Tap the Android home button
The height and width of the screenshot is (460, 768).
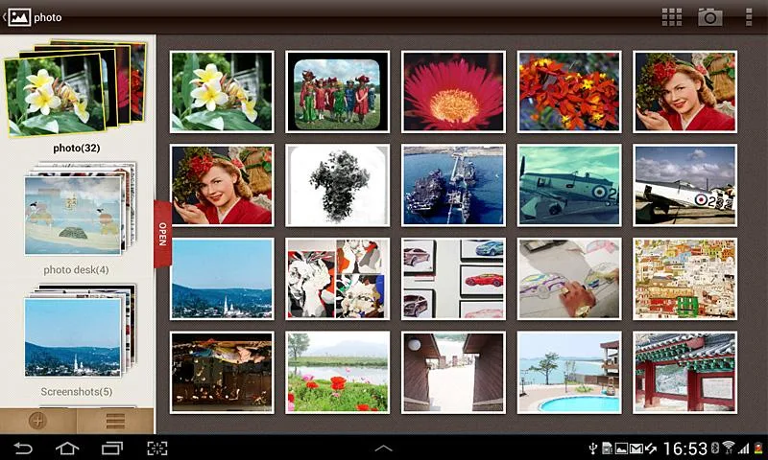[x=67, y=448]
